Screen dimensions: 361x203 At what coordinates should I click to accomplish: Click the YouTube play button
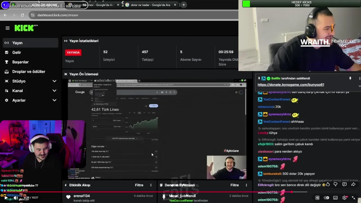point(6,198)
